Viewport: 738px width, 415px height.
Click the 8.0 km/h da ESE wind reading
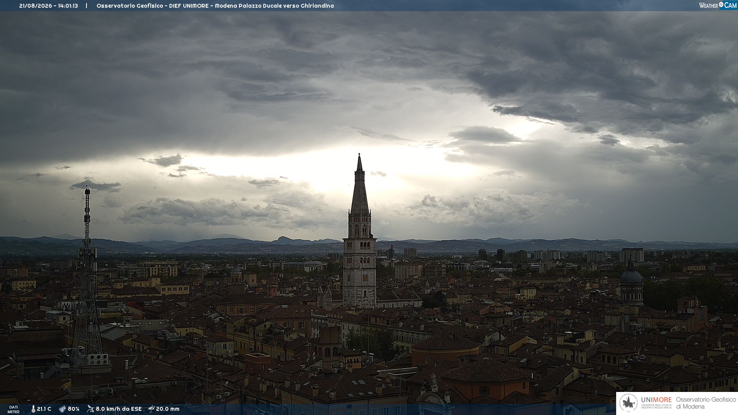119,409
